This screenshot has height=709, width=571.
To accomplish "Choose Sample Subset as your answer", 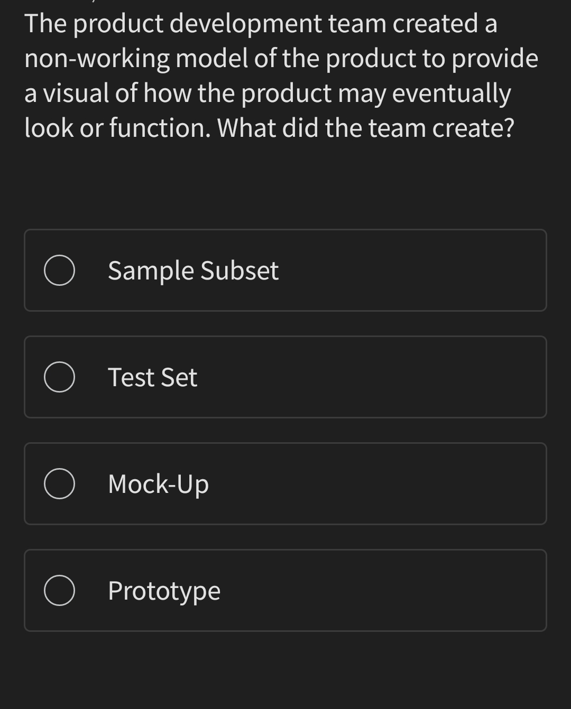I will pyautogui.click(x=285, y=270).
